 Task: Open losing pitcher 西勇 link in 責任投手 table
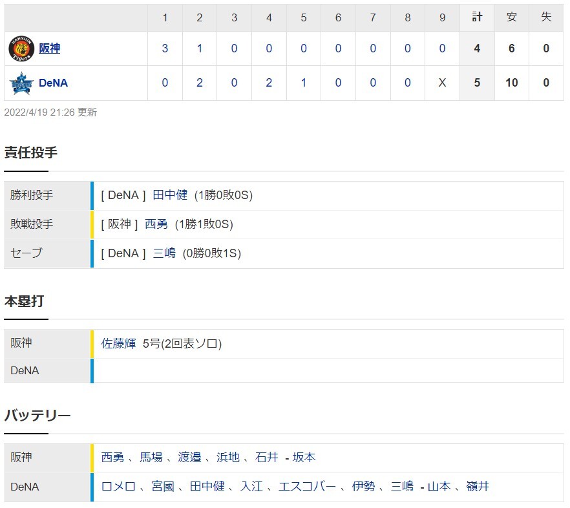(x=156, y=224)
